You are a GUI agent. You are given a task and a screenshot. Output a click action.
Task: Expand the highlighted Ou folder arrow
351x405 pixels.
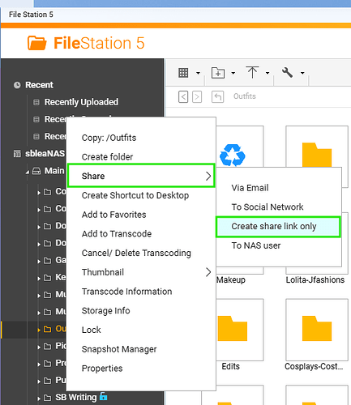pos(39,330)
